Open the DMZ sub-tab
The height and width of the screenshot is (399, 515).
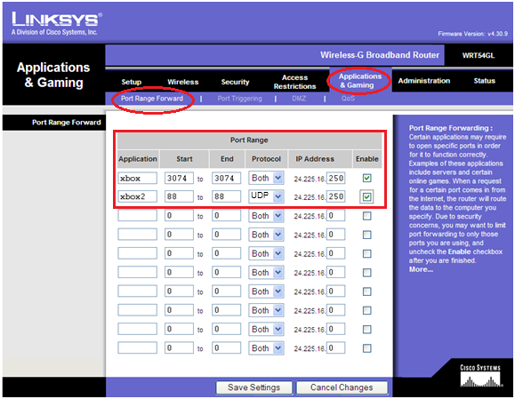(299, 99)
